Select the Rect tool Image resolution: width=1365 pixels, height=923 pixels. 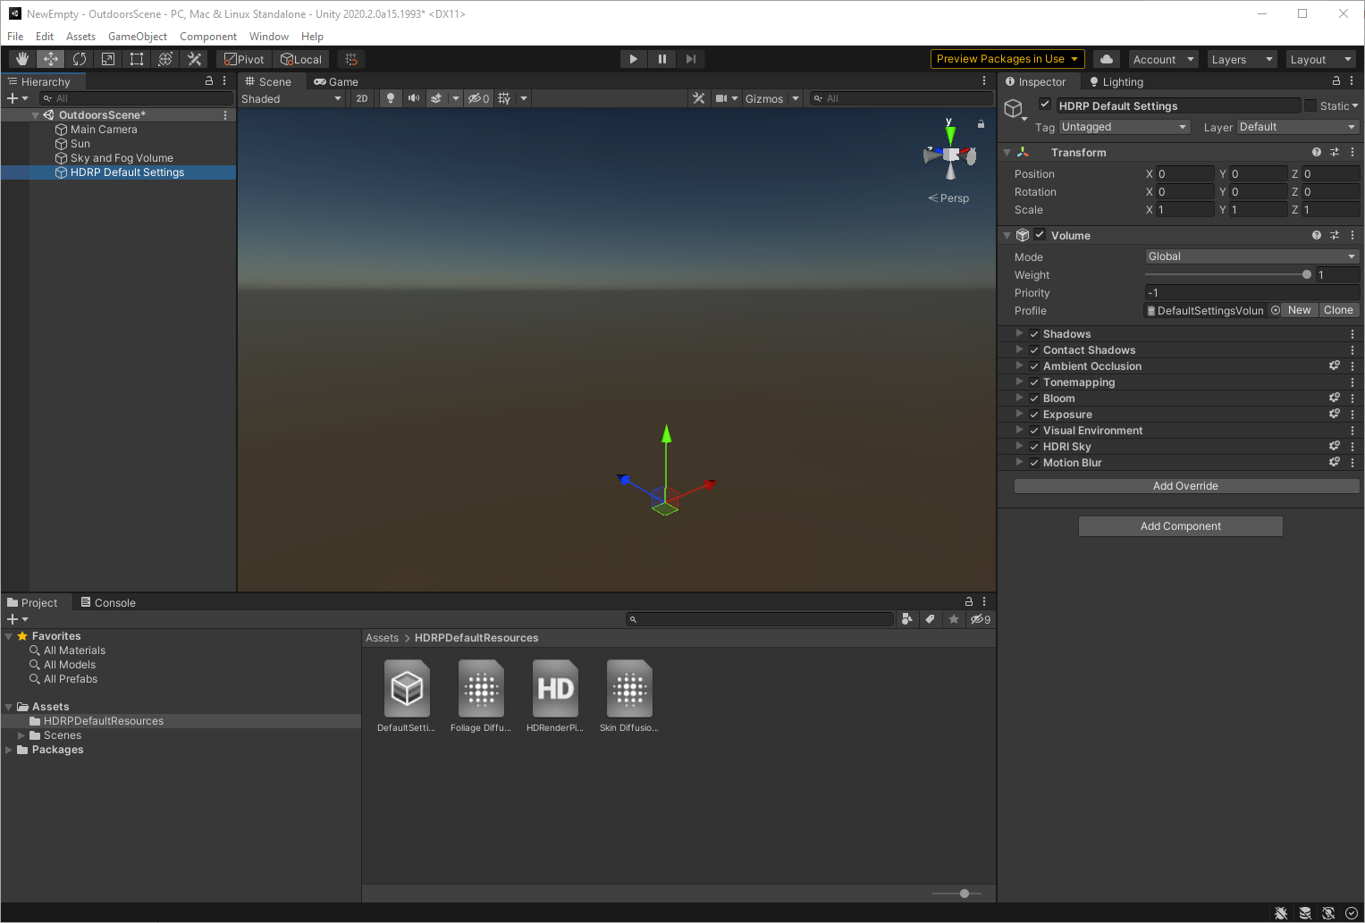(137, 59)
